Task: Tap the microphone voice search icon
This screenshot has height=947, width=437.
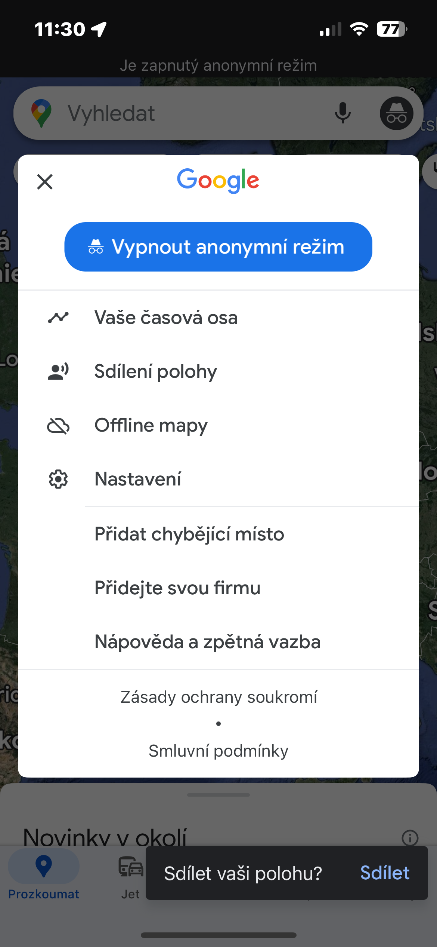Action: (x=343, y=113)
